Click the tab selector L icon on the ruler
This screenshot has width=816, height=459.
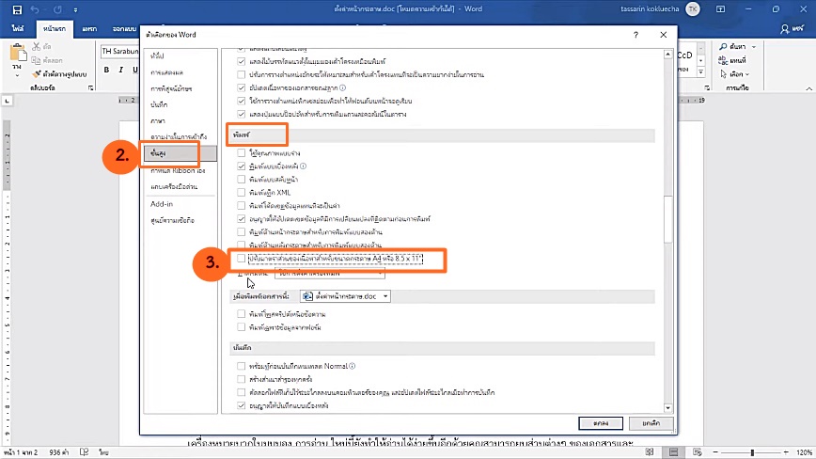pos(8,101)
